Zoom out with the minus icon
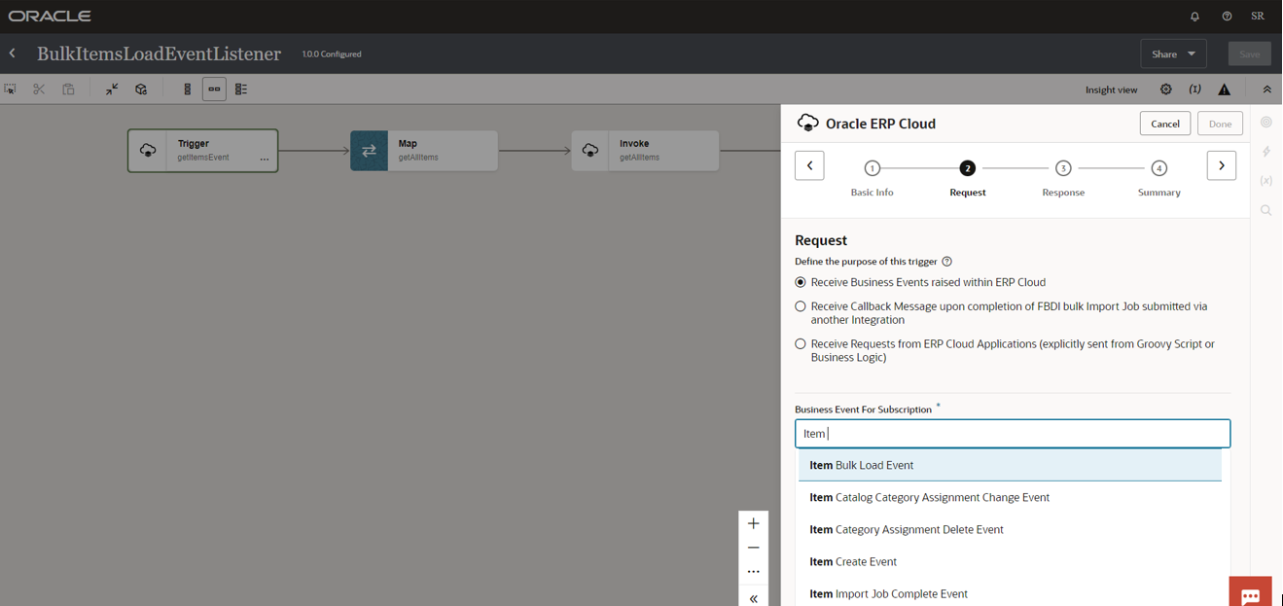This screenshot has height=606, width=1283. click(x=753, y=548)
